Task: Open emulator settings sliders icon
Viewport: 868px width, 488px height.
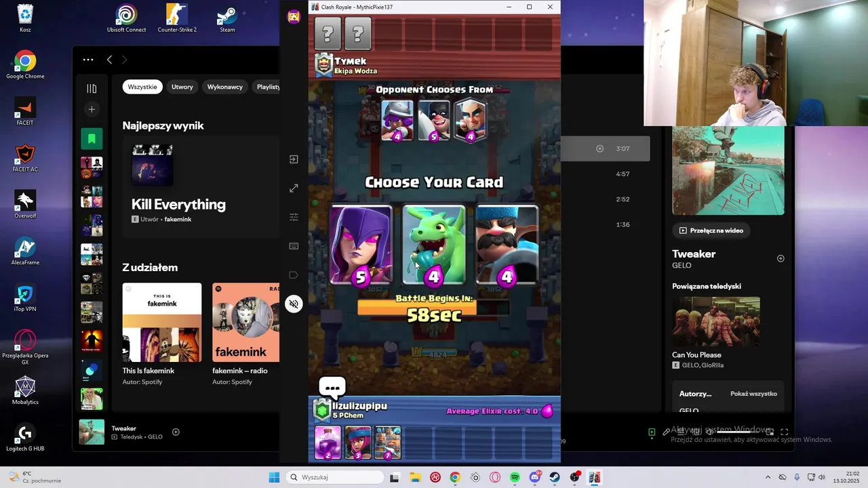Action: [x=294, y=217]
